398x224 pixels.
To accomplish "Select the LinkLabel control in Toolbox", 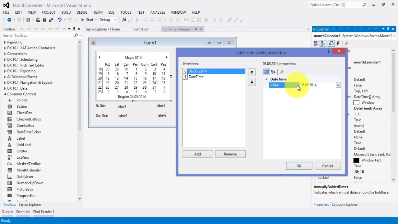I will [24, 145].
